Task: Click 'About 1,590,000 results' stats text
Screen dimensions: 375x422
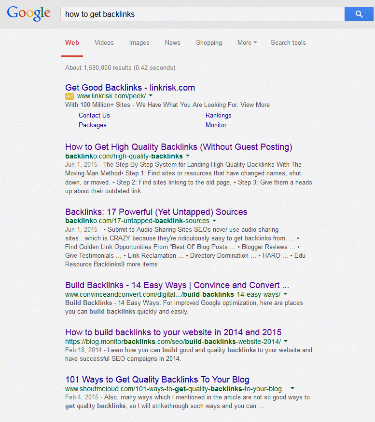Action: pos(120,67)
